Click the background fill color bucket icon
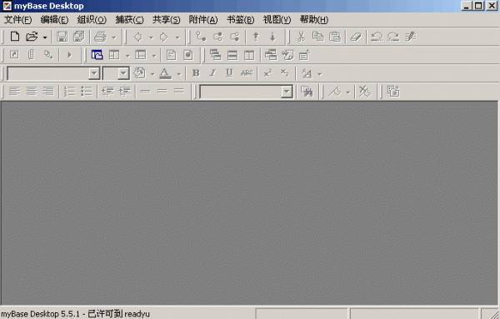Screen dimensions: 500x319 [x=139, y=73]
